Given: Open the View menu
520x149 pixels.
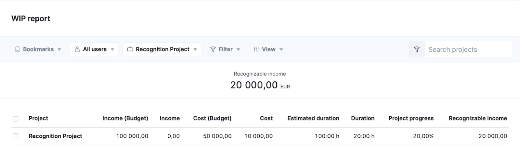Looking at the screenshot, I should pos(268,50).
